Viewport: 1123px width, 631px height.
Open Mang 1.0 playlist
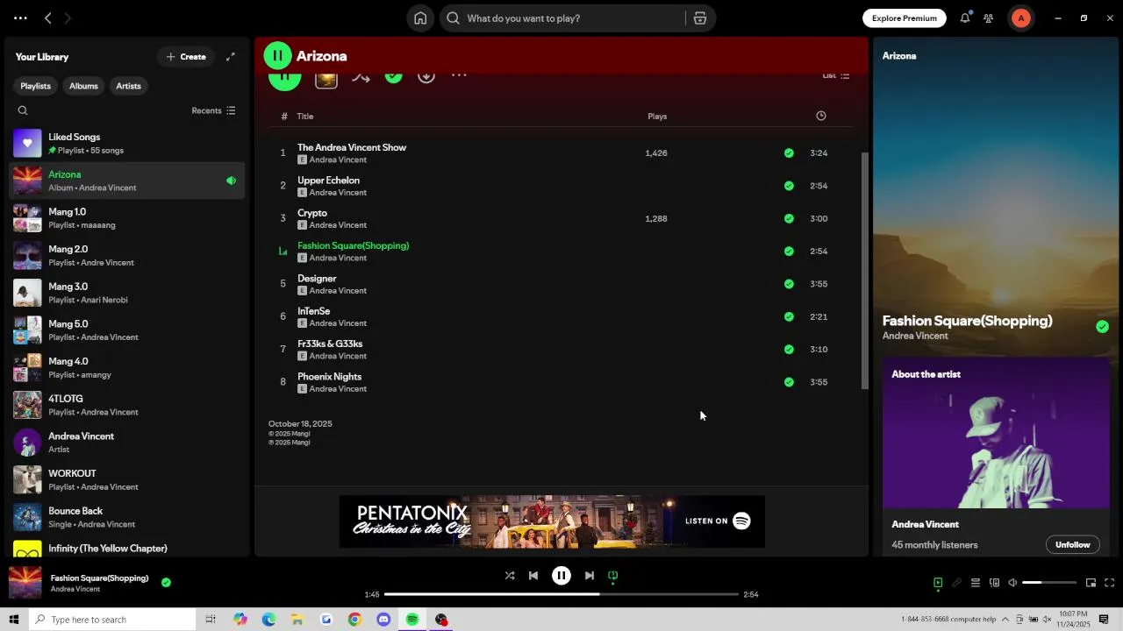click(x=128, y=218)
